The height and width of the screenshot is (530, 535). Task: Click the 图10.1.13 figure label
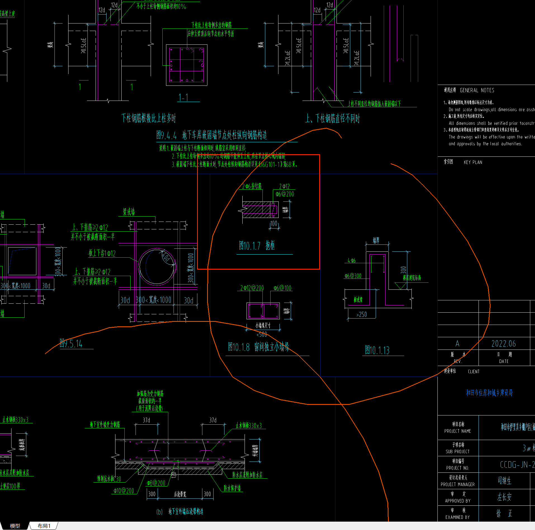point(377,350)
